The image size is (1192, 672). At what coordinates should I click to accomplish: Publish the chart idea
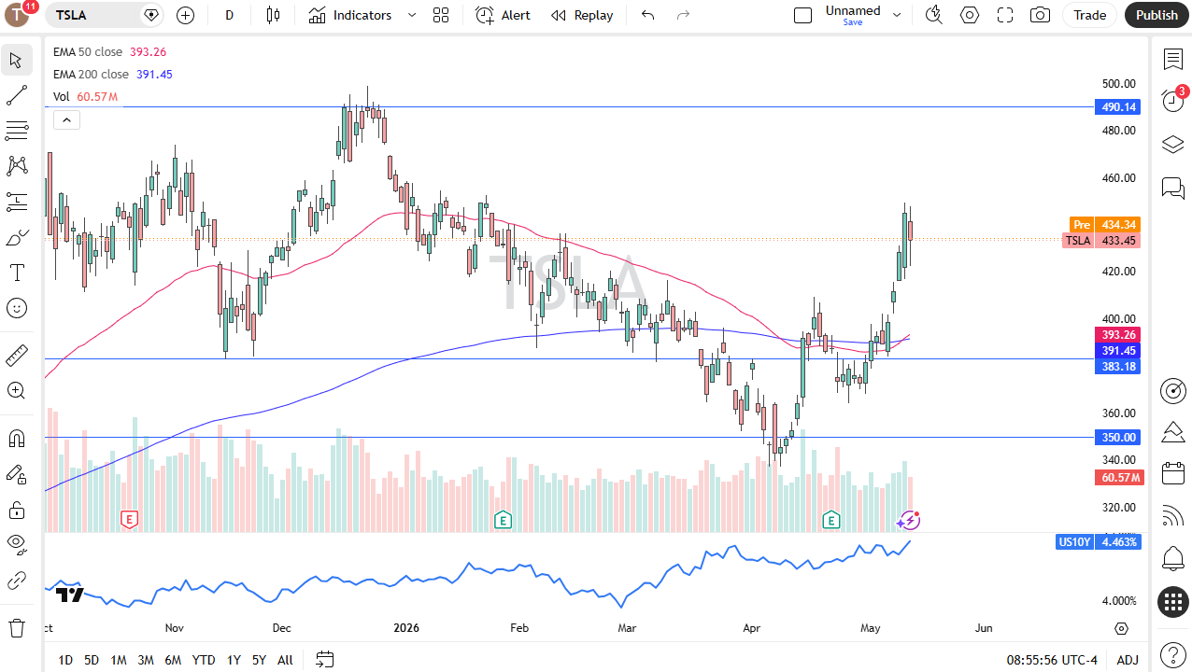(1157, 15)
